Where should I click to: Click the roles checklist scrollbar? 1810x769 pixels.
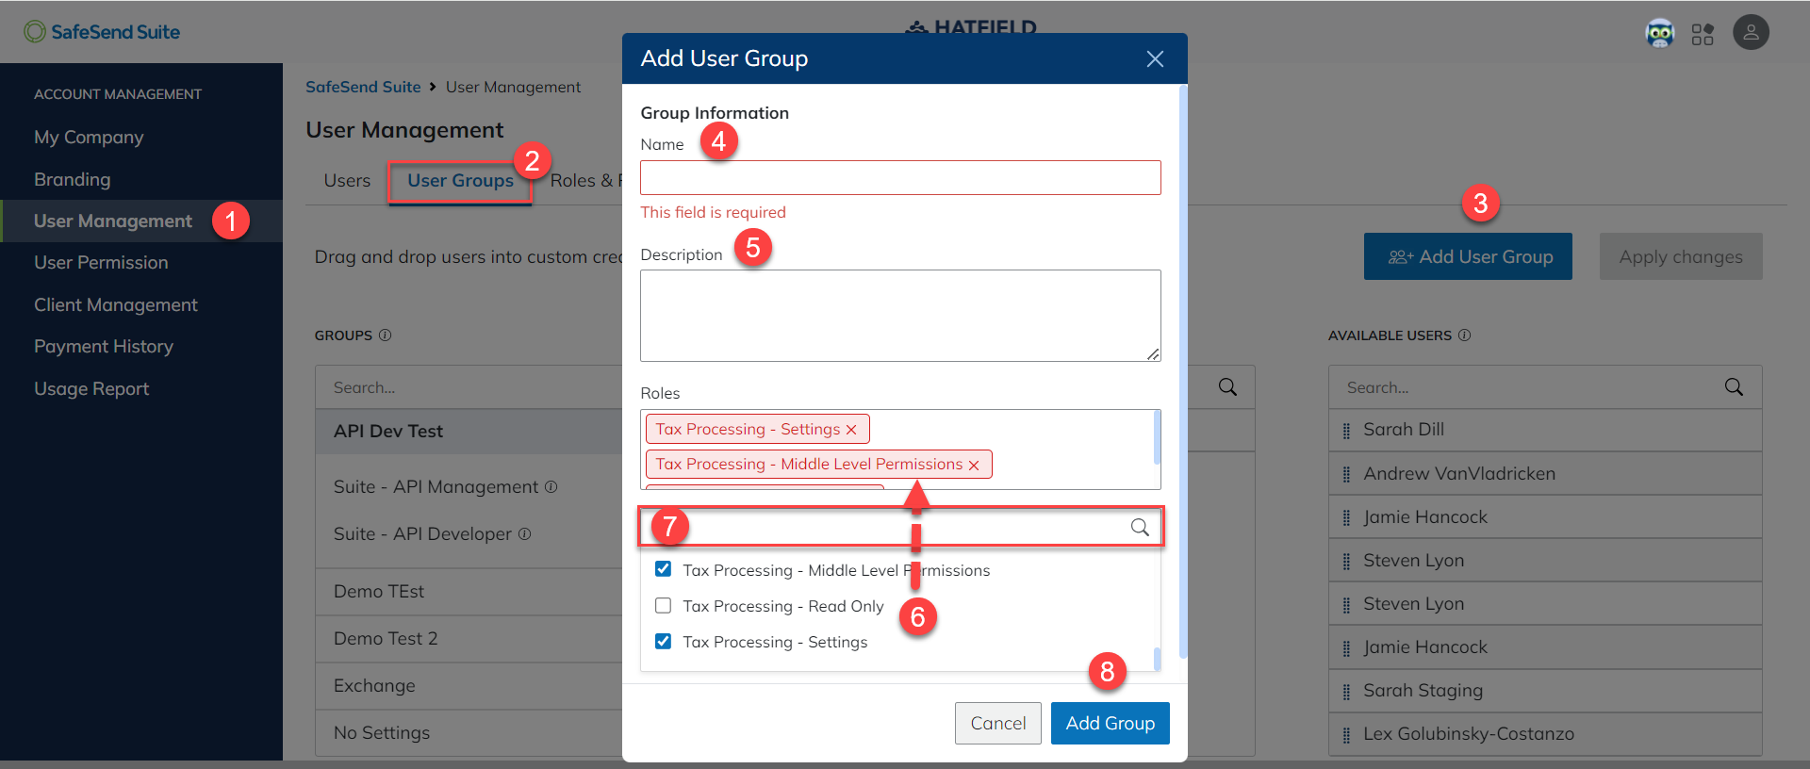[1157, 658]
